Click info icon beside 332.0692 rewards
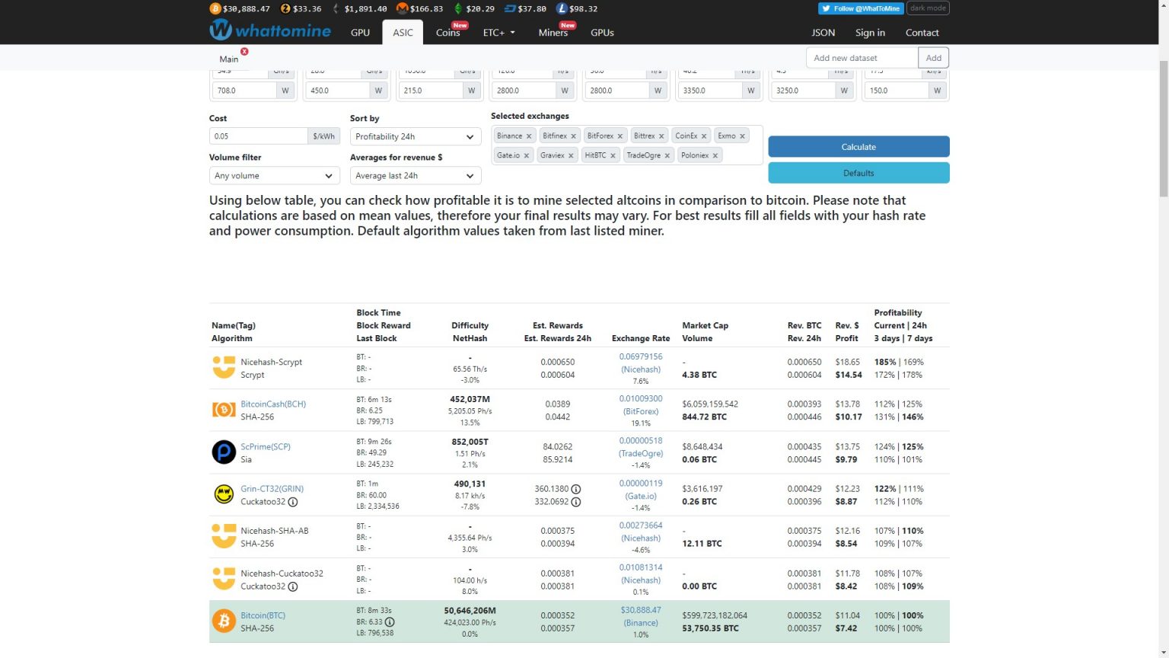The height and width of the screenshot is (658, 1169). tap(576, 502)
